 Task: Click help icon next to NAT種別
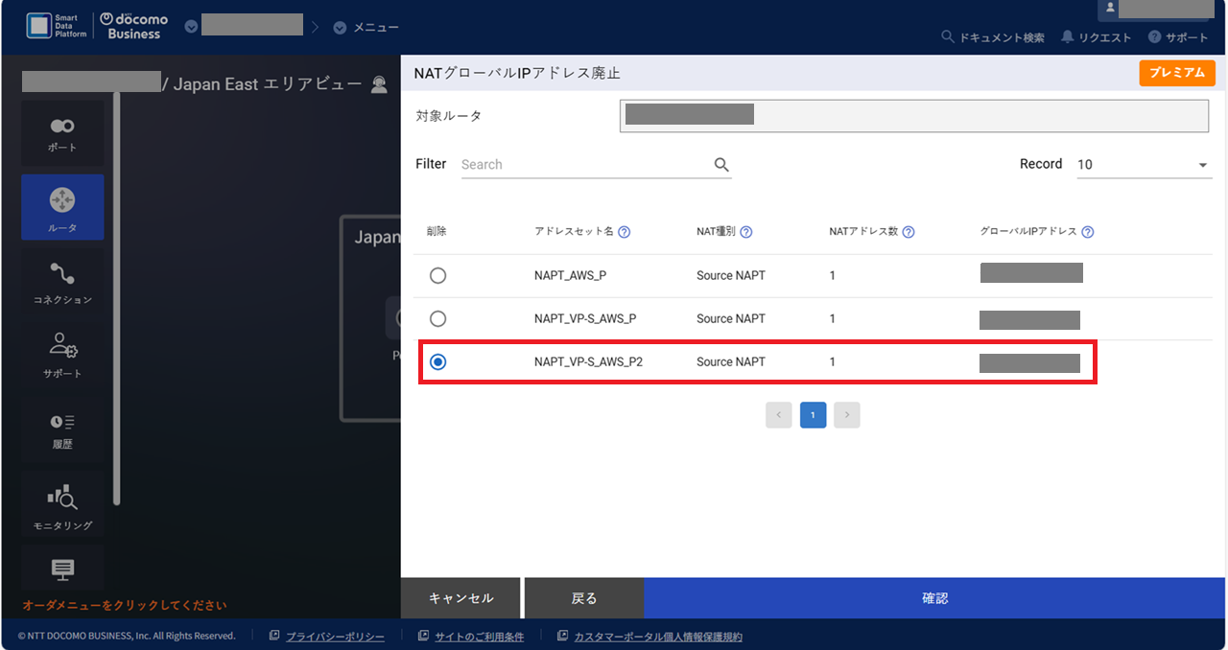click(746, 232)
